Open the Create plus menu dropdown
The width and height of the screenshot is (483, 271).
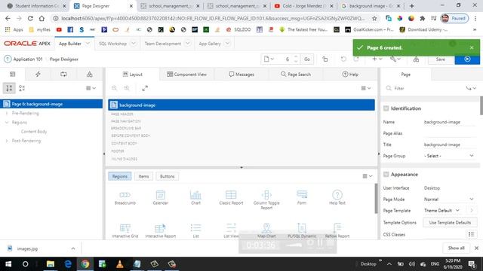[x=377, y=59]
